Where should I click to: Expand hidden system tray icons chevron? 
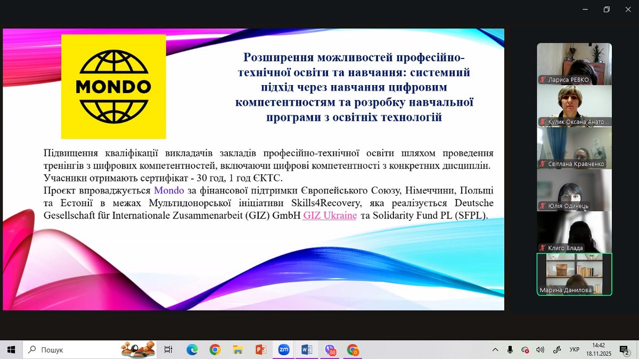[495, 349]
